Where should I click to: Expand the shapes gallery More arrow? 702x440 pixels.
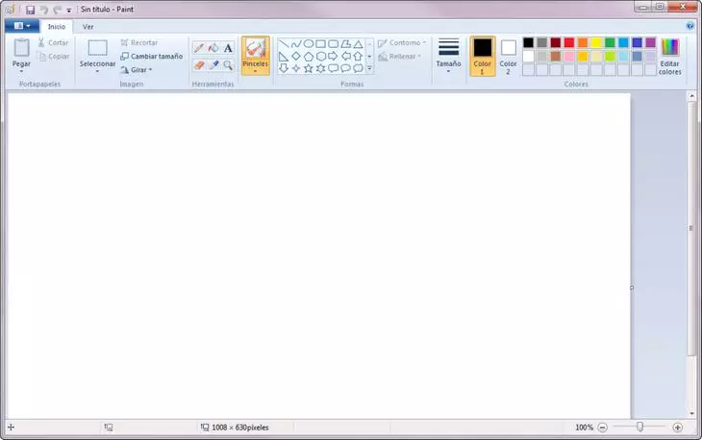[x=369, y=68]
